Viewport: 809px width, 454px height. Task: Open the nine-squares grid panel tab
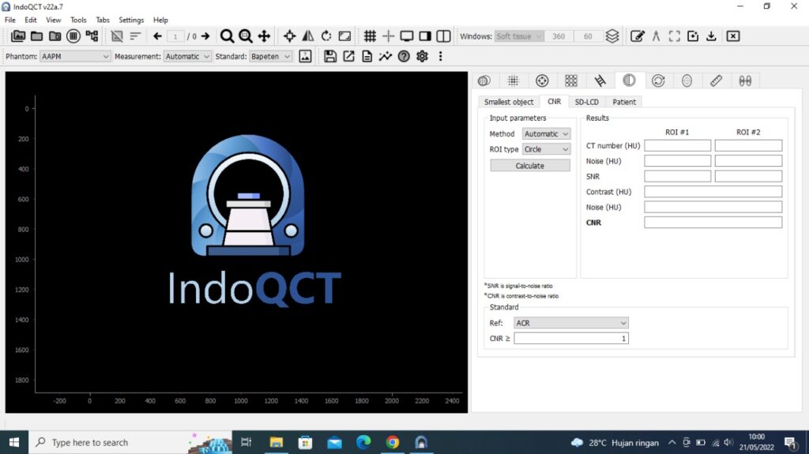(570, 81)
